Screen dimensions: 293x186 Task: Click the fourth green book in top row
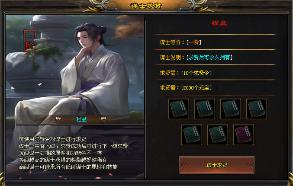pyautogui.click(x=257, y=109)
